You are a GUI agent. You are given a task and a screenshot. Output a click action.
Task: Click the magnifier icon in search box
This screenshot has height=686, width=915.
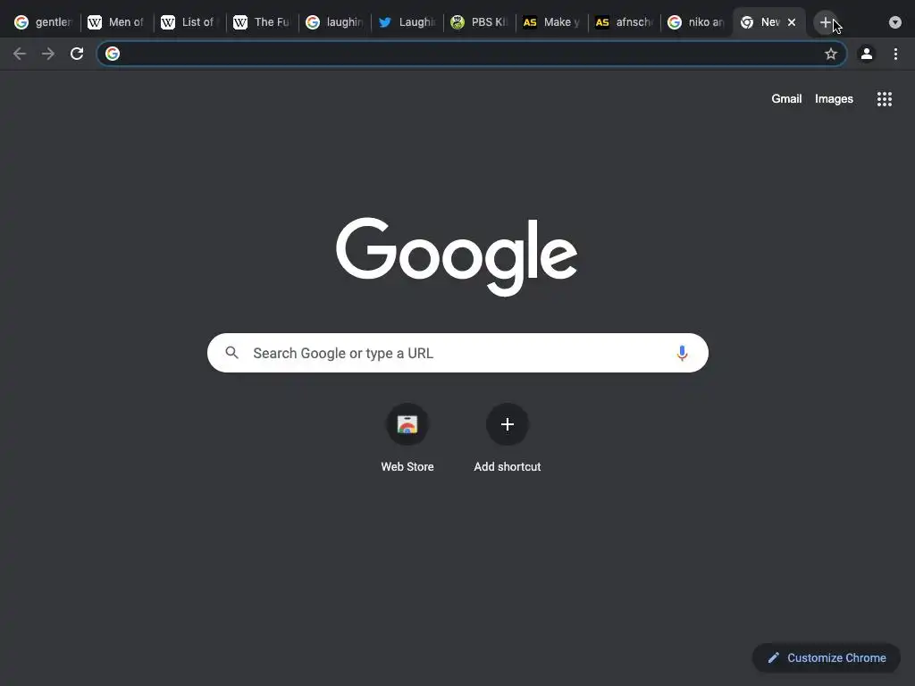pos(231,353)
